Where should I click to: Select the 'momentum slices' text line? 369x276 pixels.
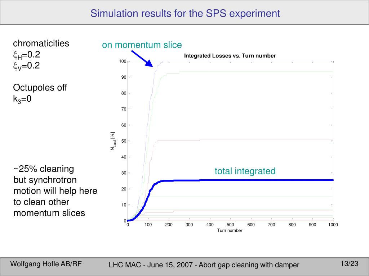[x=49, y=213]
